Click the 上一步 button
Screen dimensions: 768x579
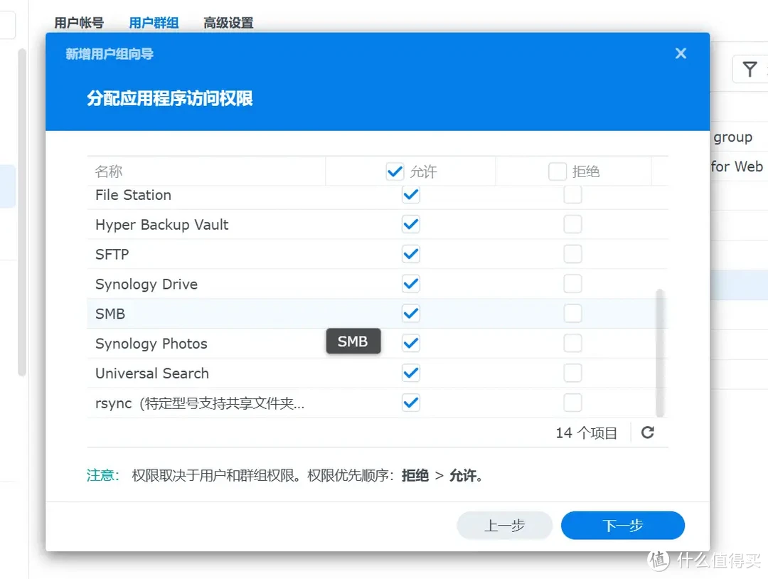coord(504,525)
